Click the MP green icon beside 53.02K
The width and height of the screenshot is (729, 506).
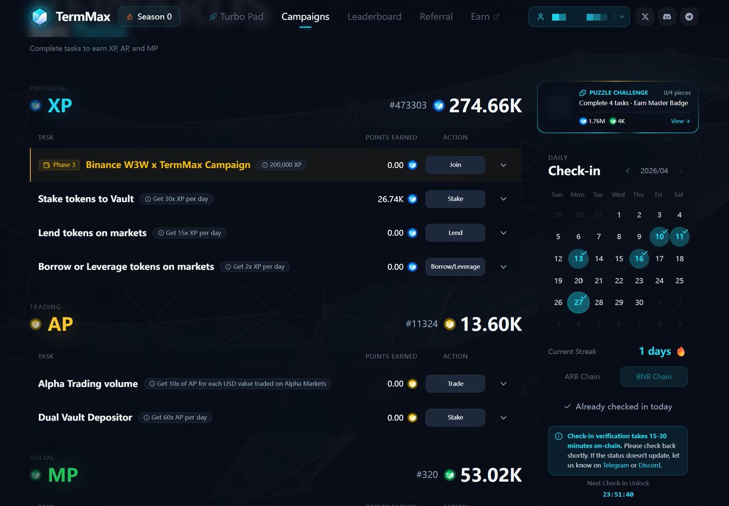pyautogui.click(x=450, y=474)
